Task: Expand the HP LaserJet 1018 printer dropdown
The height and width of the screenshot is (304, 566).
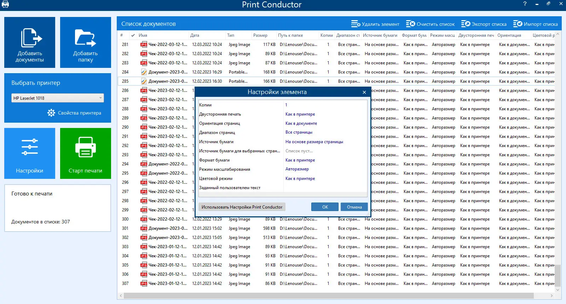Action: coord(58,98)
